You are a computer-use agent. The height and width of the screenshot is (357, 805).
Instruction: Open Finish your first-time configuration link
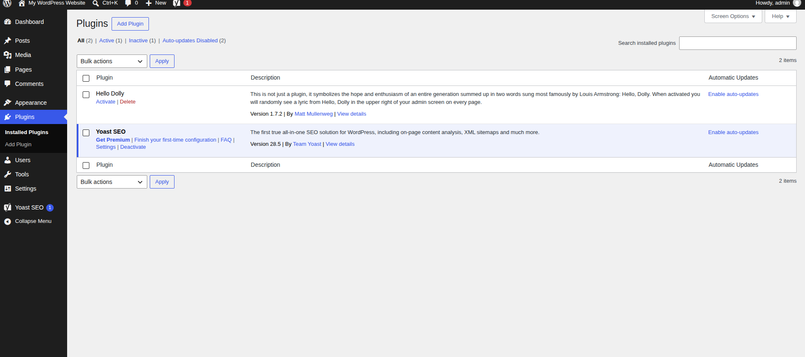[175, 140]
